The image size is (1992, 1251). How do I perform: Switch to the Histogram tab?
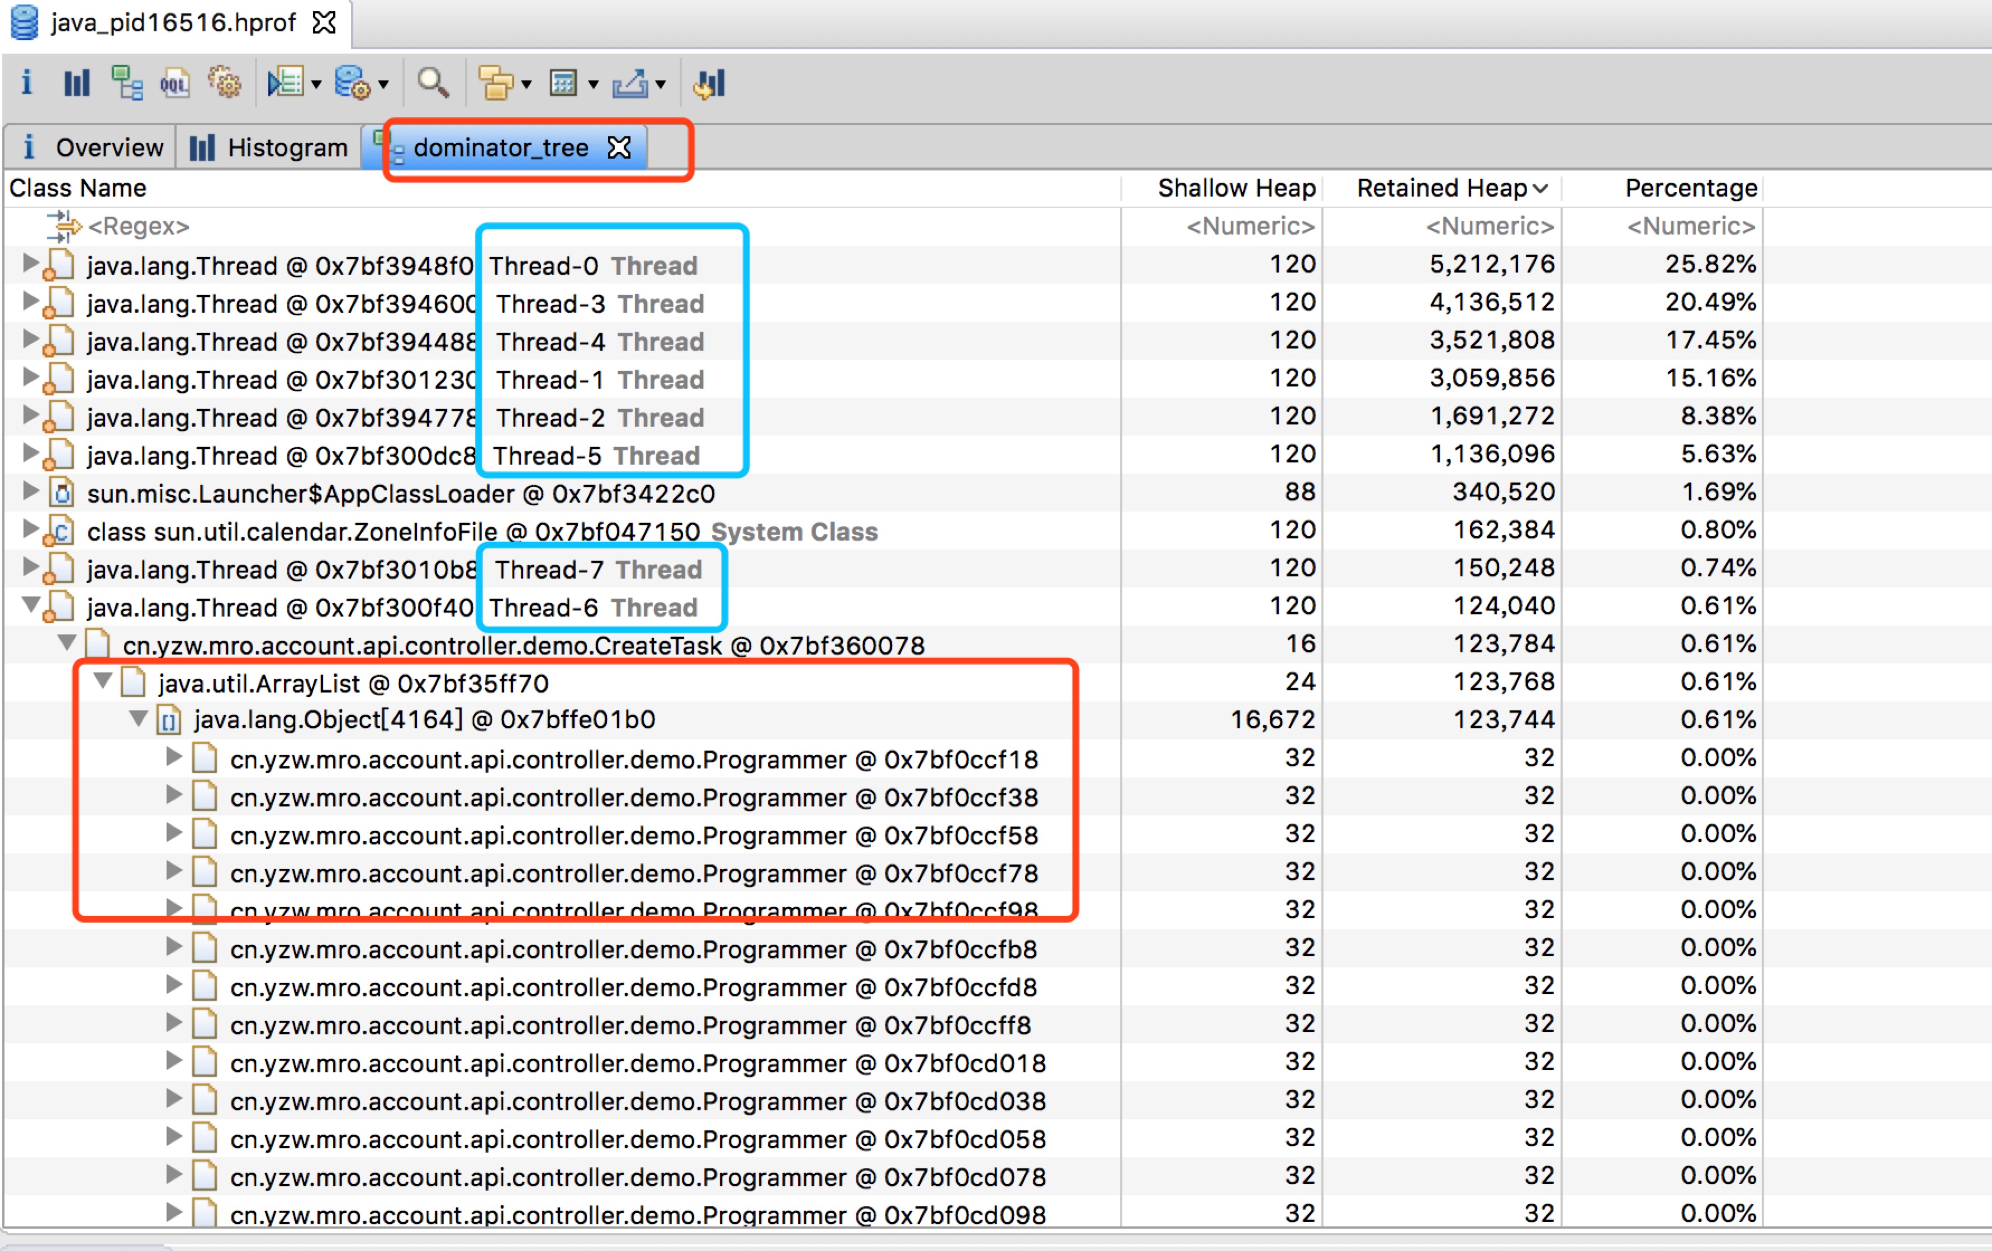pyautogui.click(x=269, y=148)
